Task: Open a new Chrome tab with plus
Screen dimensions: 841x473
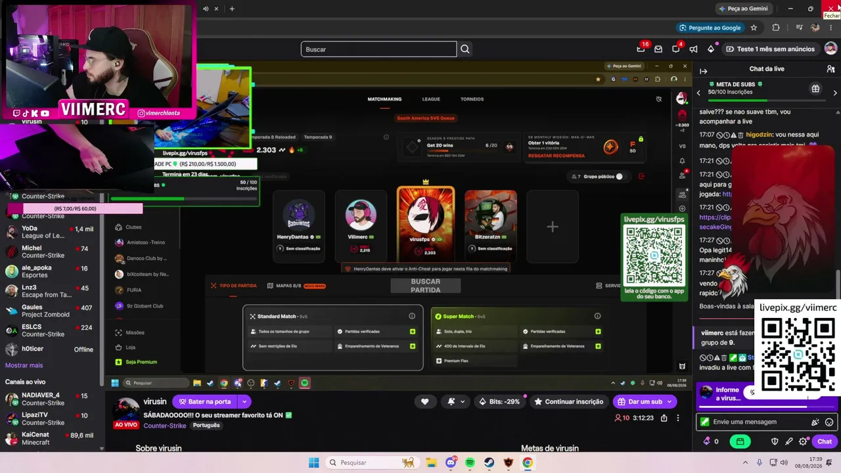Action: [232, 9]
